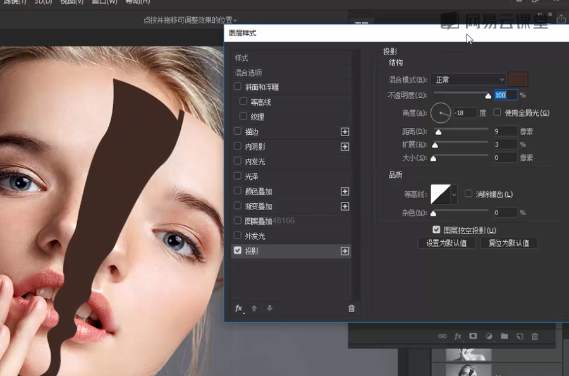Click the link layers icon in Layers panel
Image resolution: width=569 pixels, height=376 pixels.
(442, 336)
